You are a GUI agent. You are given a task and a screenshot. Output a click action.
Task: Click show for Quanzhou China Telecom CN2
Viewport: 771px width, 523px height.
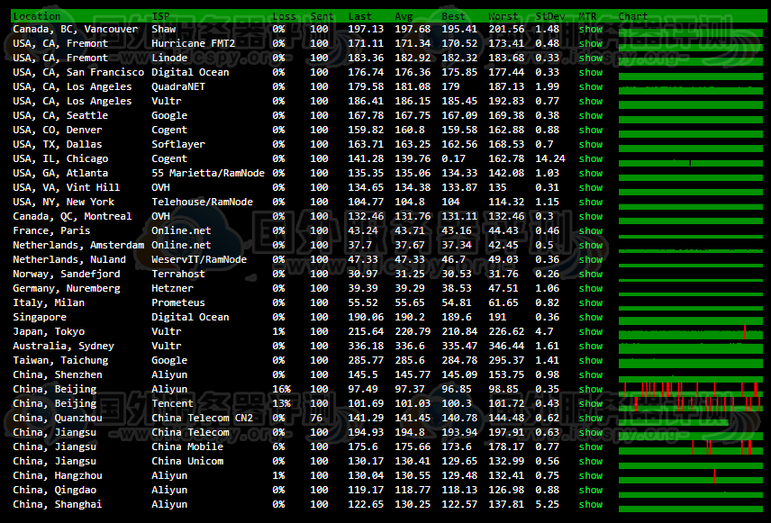[x=591, y=418]
